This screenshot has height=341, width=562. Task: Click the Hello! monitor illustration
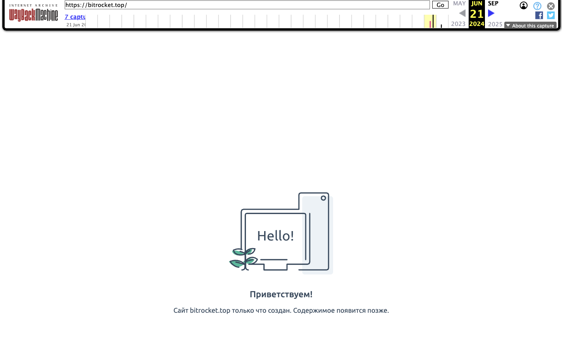coord(281,233)
